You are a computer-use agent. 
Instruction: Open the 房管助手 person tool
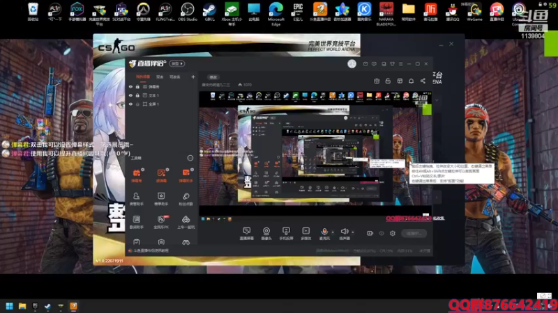coord(137,199)
